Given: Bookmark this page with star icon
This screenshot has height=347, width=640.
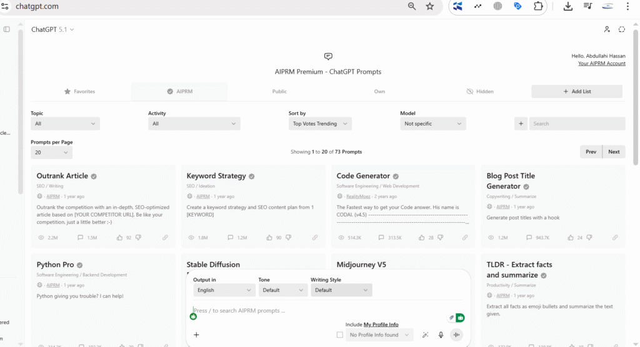Looking at the screenshot, I should coord(430,6).
